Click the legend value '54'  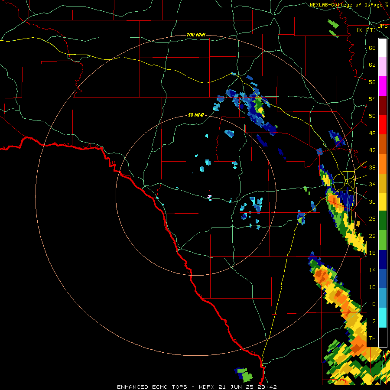tap(372, 99)
